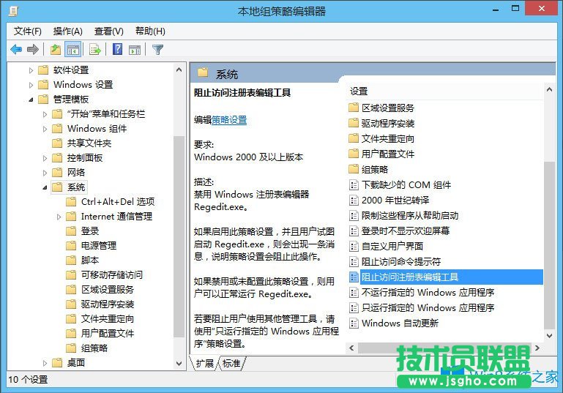Click the 阻止访问注册表编辑工具 policy icon
Screen dimensions: 563x393
click(x=354, y=277)
